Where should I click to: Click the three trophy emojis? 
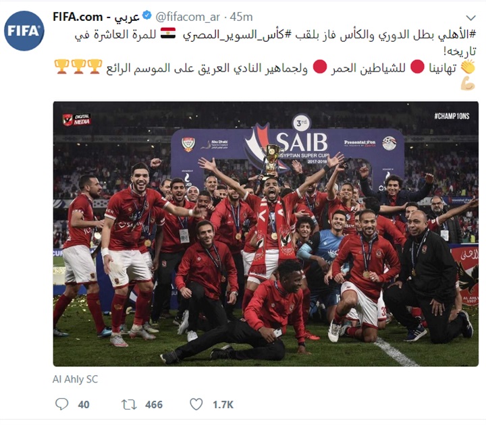point(78,67)
